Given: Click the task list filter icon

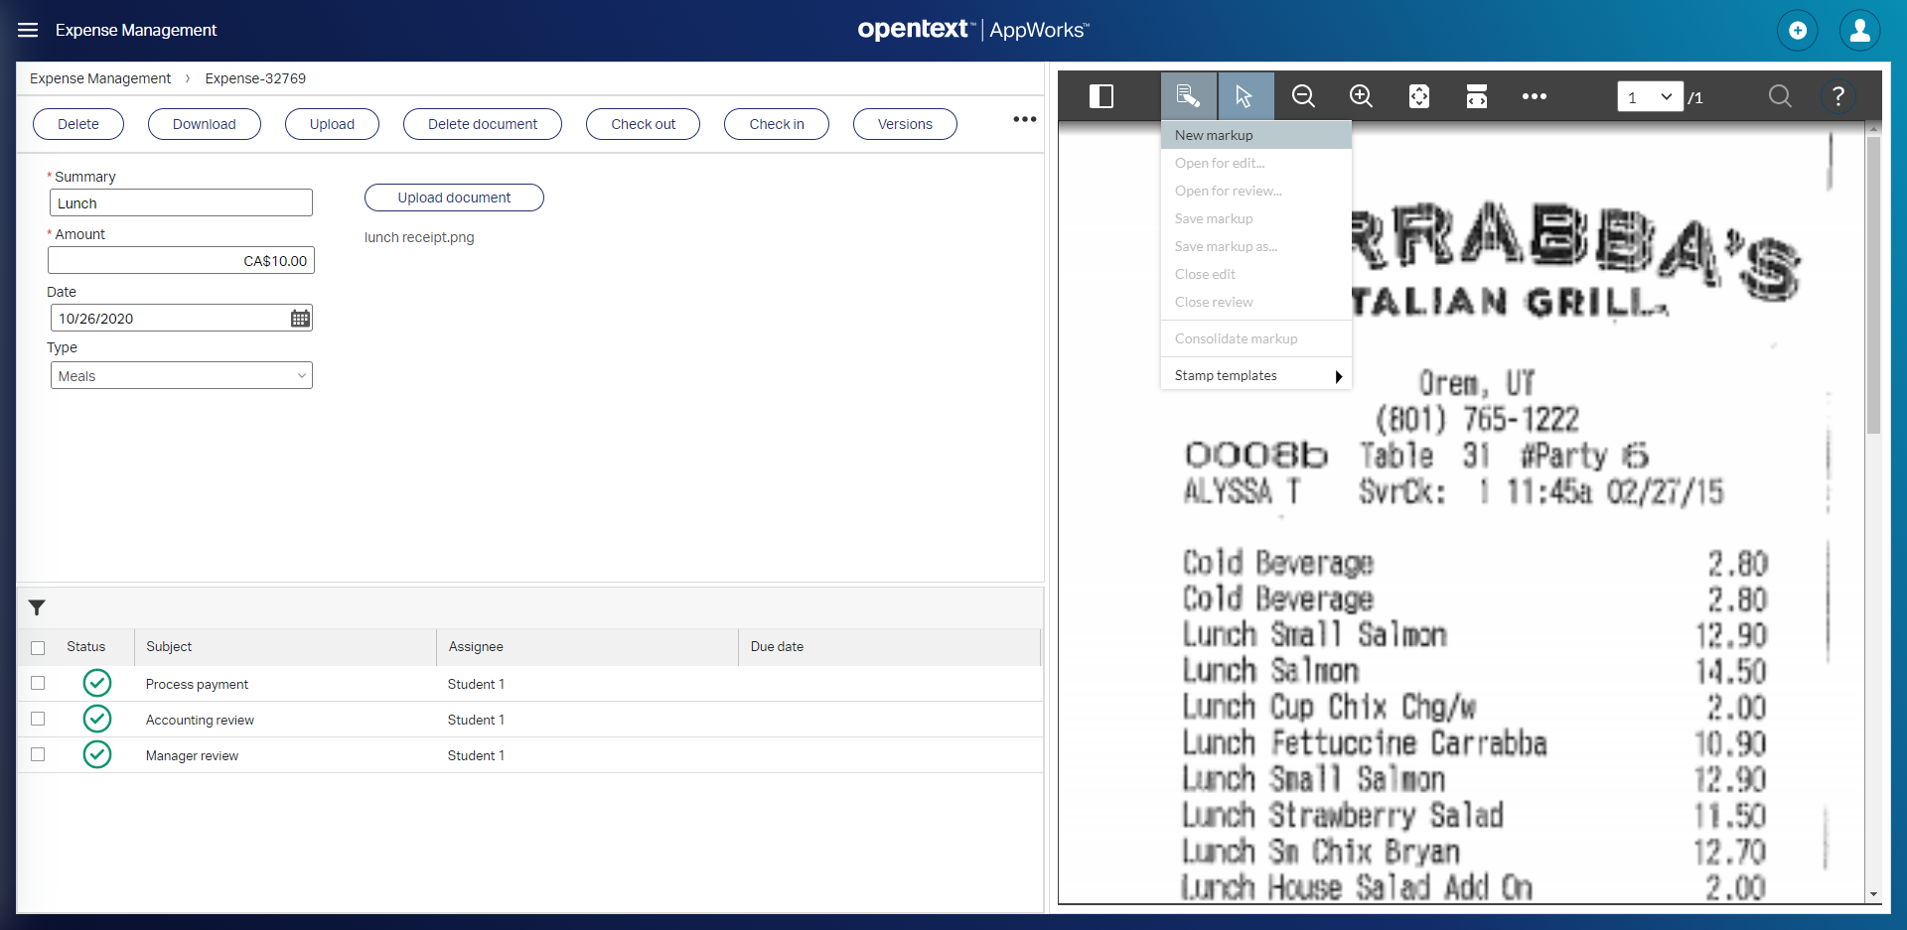Looking at the screenshot, I should coord(37,607).
